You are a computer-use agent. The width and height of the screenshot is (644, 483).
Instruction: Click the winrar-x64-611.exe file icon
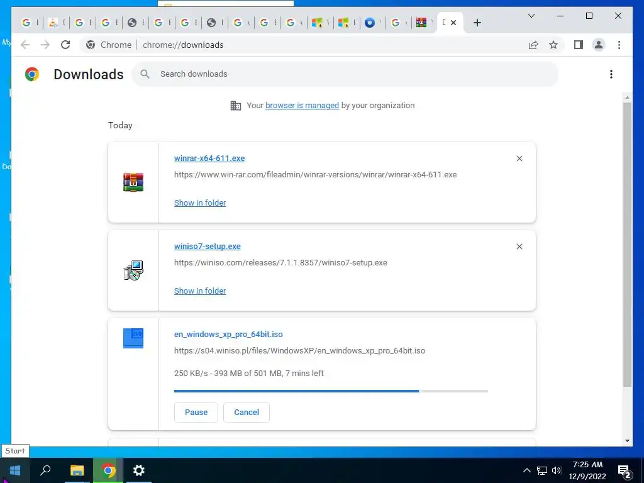pos(133,182)
